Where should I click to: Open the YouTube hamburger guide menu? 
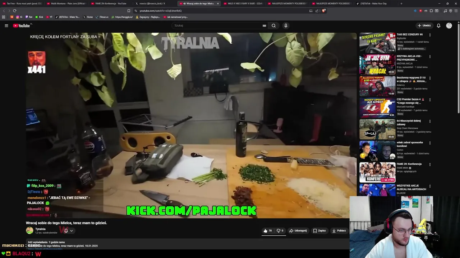tap(6, 25)
